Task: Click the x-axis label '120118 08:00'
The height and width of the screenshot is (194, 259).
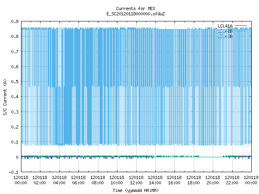Action: (98, 180)
